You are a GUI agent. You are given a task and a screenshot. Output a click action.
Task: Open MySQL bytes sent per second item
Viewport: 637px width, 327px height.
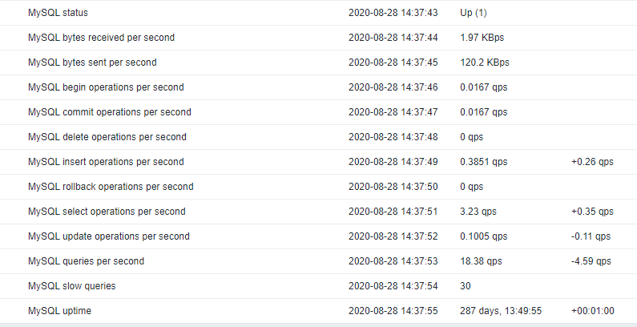coord(92,63)
